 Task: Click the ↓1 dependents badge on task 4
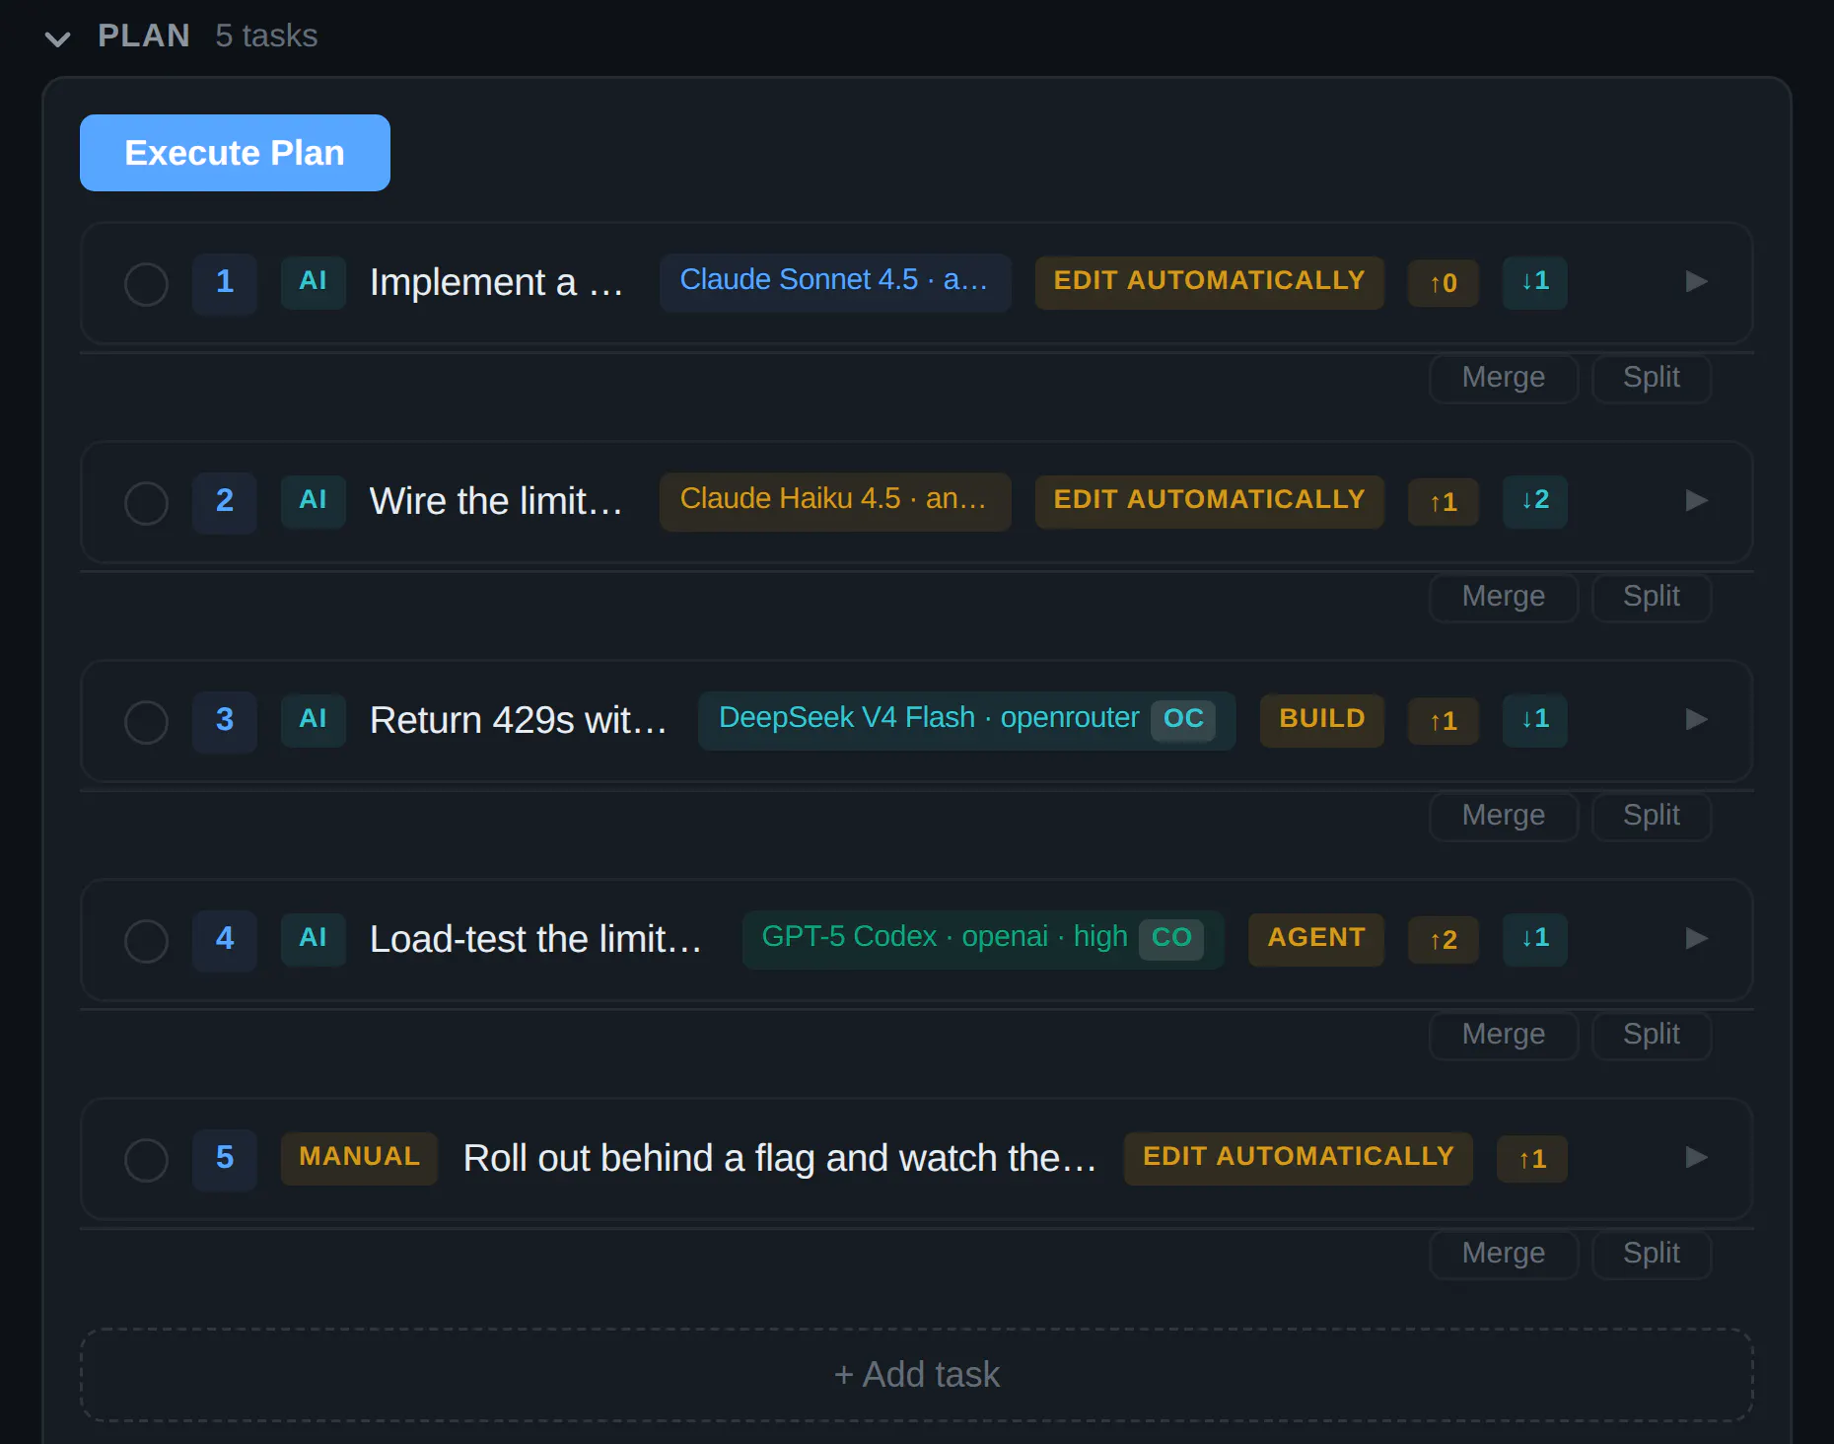click(x=1535, y=939)
